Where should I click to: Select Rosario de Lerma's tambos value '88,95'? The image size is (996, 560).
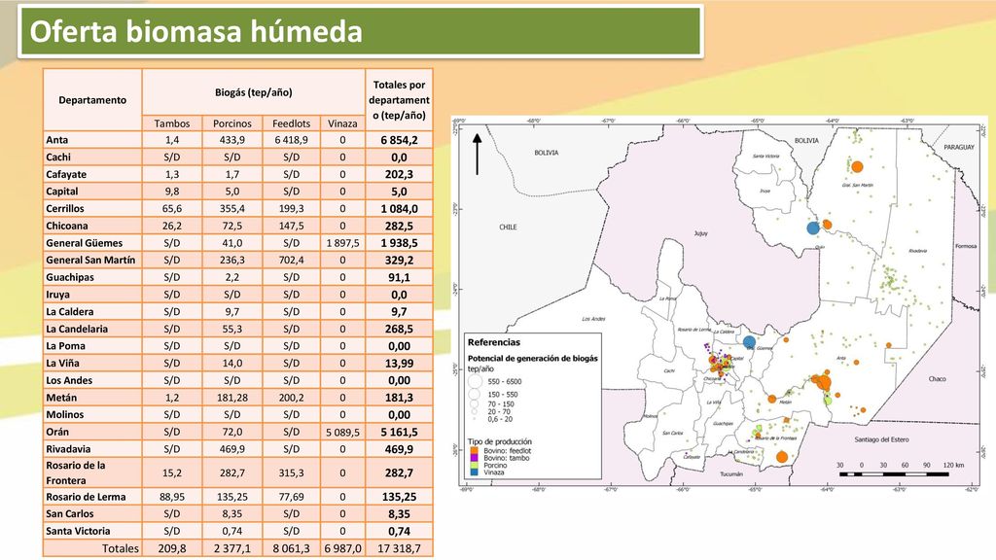172,497
